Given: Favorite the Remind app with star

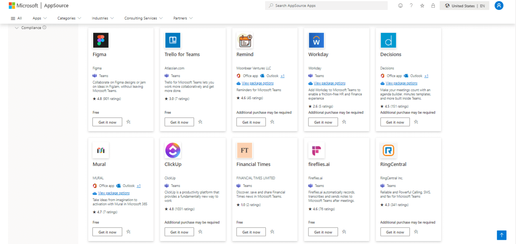Looking at the screenshot, I should click(x=272, y=122).
